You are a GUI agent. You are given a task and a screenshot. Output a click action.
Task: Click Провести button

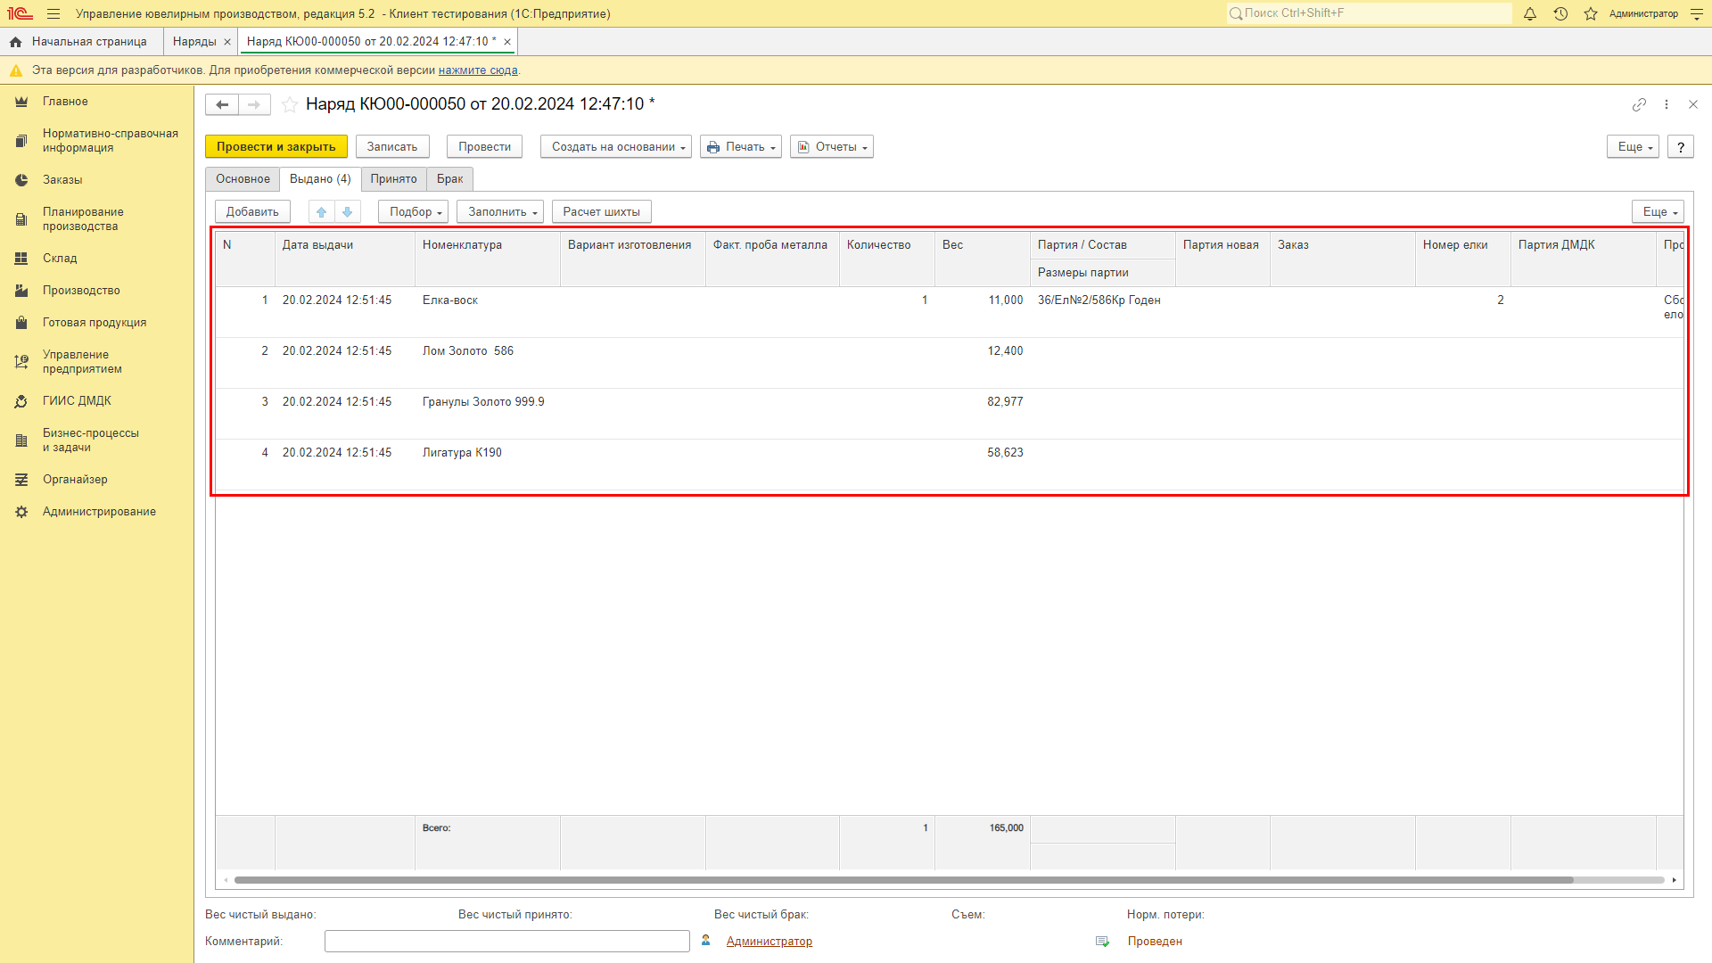click(x=484, y=147)
